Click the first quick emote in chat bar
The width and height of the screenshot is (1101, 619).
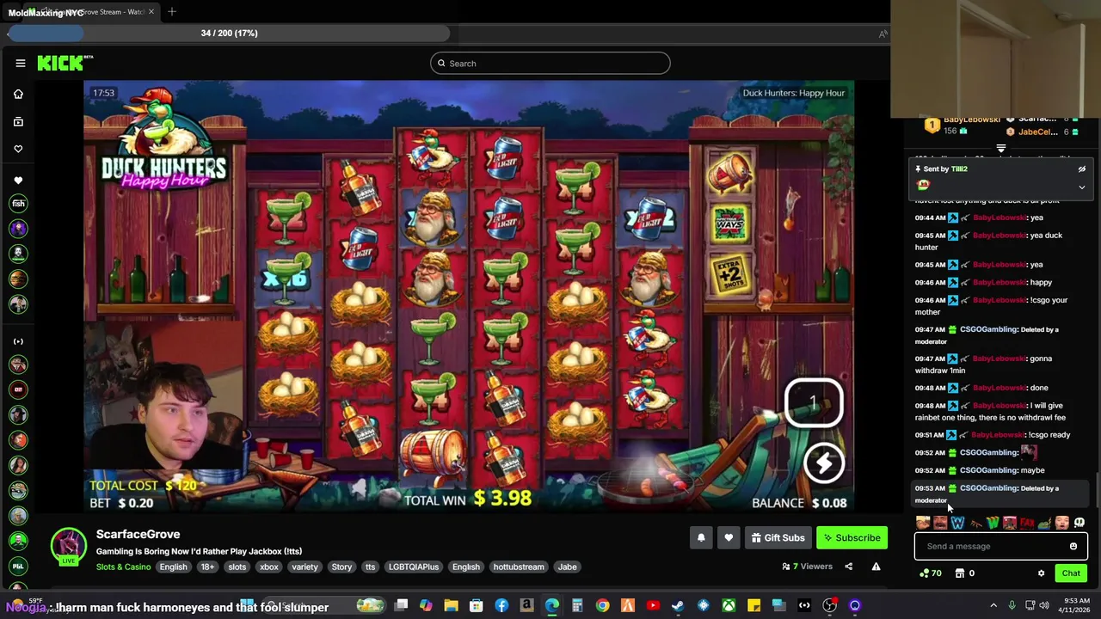(923, 523)
